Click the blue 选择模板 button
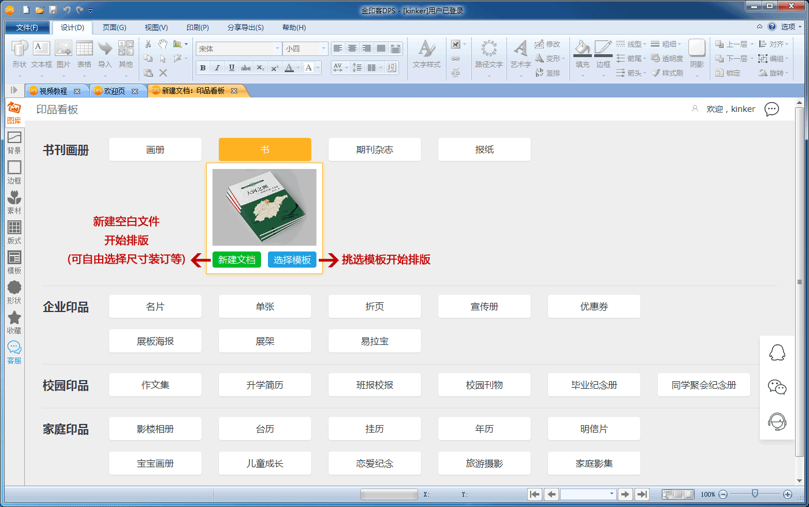The height and width of the screenshot is (507, 809). coord(292,260)
